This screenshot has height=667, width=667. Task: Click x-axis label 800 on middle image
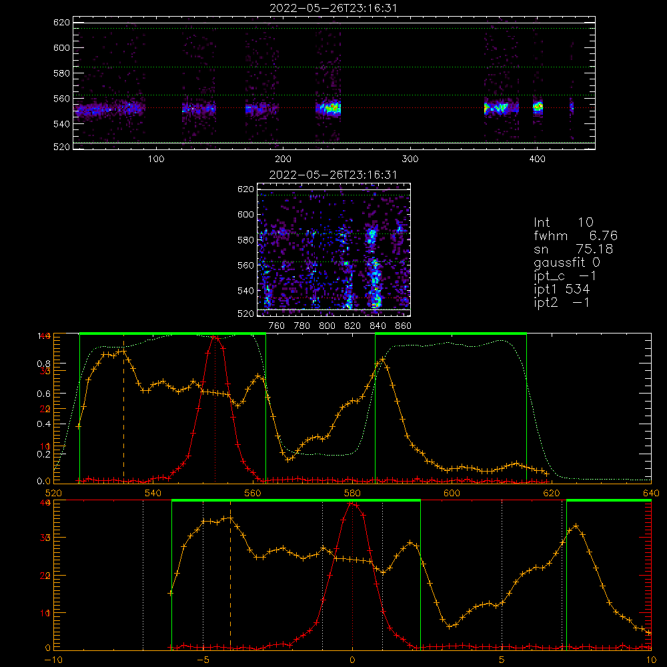point(327,326)
